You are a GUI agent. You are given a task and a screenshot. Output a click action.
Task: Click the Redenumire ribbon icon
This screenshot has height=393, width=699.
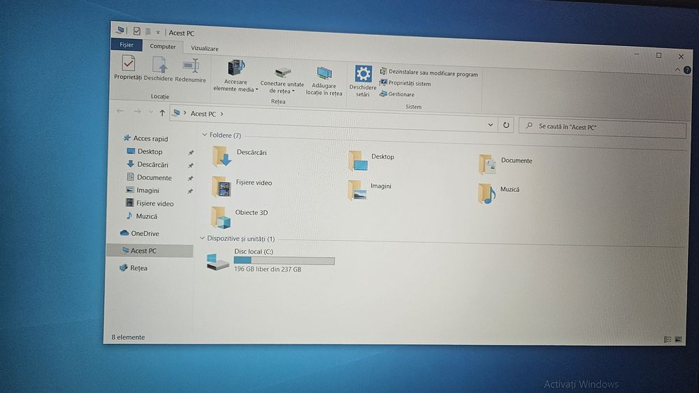click(191, 66)
